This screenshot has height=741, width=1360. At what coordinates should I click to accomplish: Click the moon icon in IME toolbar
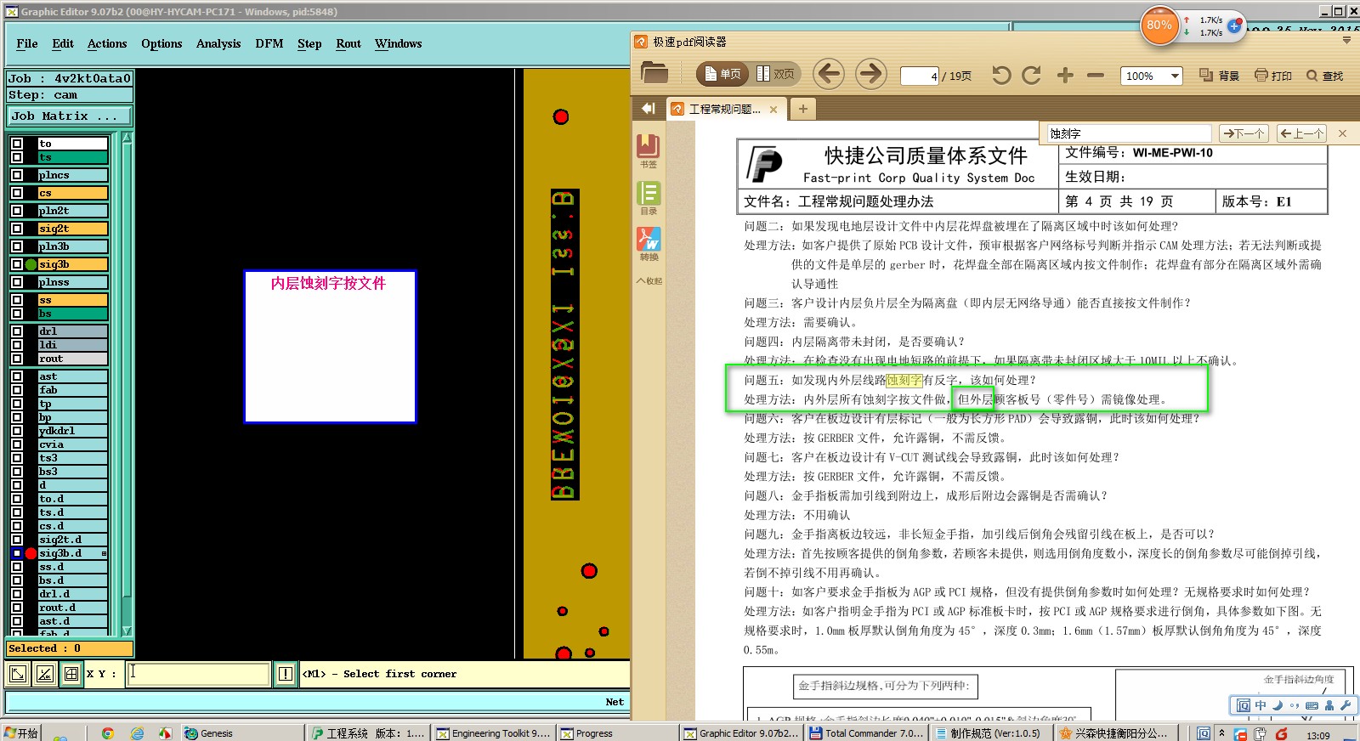click(1278, 705)
